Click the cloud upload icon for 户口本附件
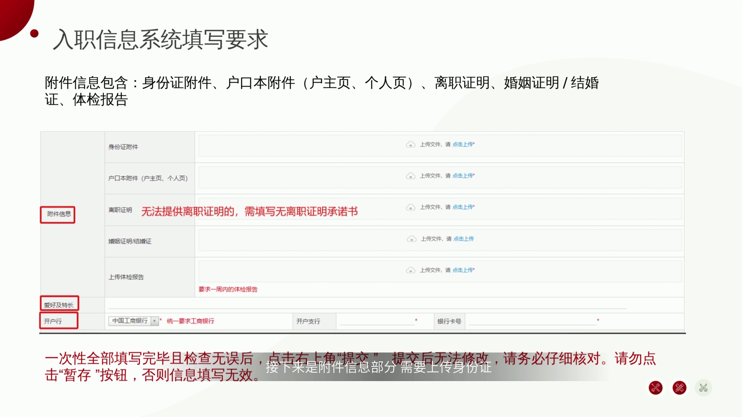The image size is (742, 417). 410,176
